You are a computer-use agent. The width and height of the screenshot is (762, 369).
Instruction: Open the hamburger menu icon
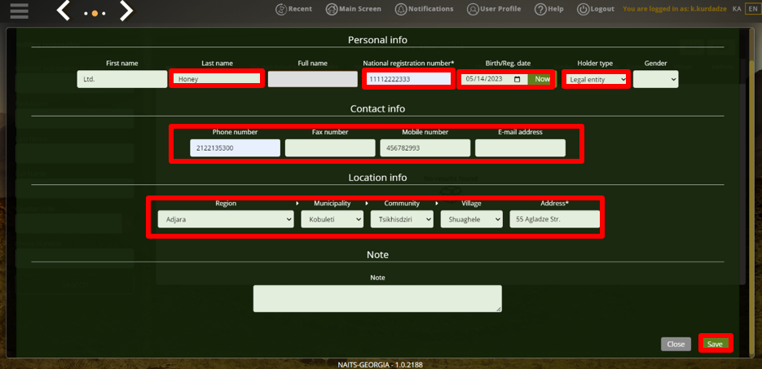click(x=19, y=11)
